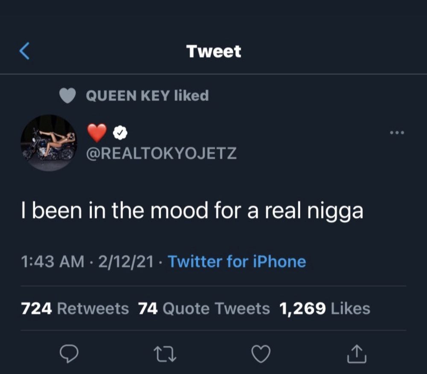Screen dimensions: 427x374
Task: Open the Twitter for iPhone link
Action: point(237,262)
